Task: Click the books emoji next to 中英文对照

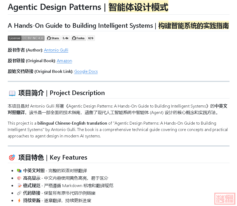Action: pyautogui.click(x=19, y=171)
